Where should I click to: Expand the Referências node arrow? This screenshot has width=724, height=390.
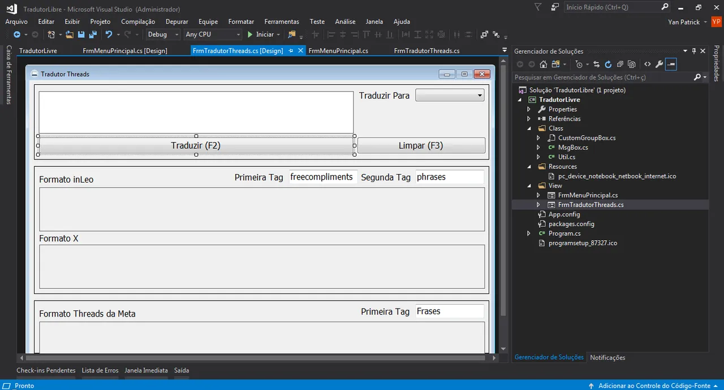529,119
